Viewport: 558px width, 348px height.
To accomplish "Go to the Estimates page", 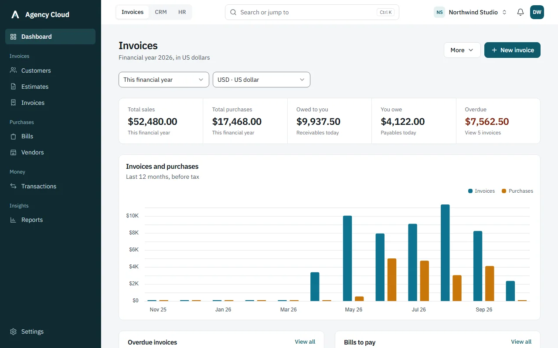I will pyautogui.click(x=51, y=87).
